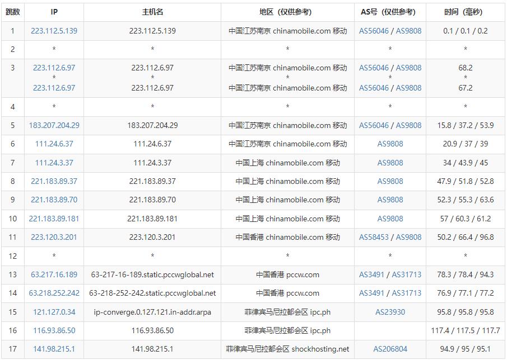Select the 34 / 43.9 / 45 time value
Screen dimensions: 507x360
coord(466,163)
